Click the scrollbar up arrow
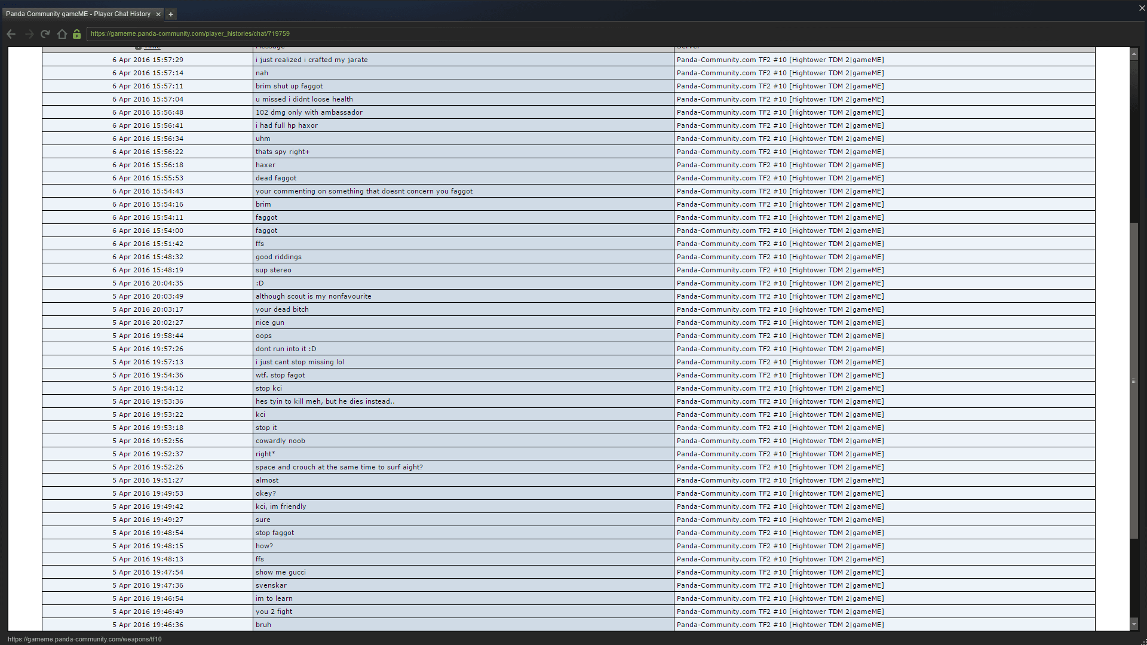Screen dimensions: 1147x645 click(x=1134, y=54)
